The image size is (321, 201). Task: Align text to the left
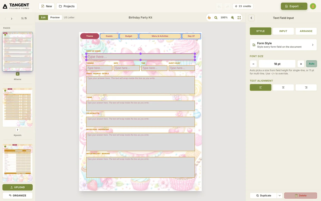[261, 87]
